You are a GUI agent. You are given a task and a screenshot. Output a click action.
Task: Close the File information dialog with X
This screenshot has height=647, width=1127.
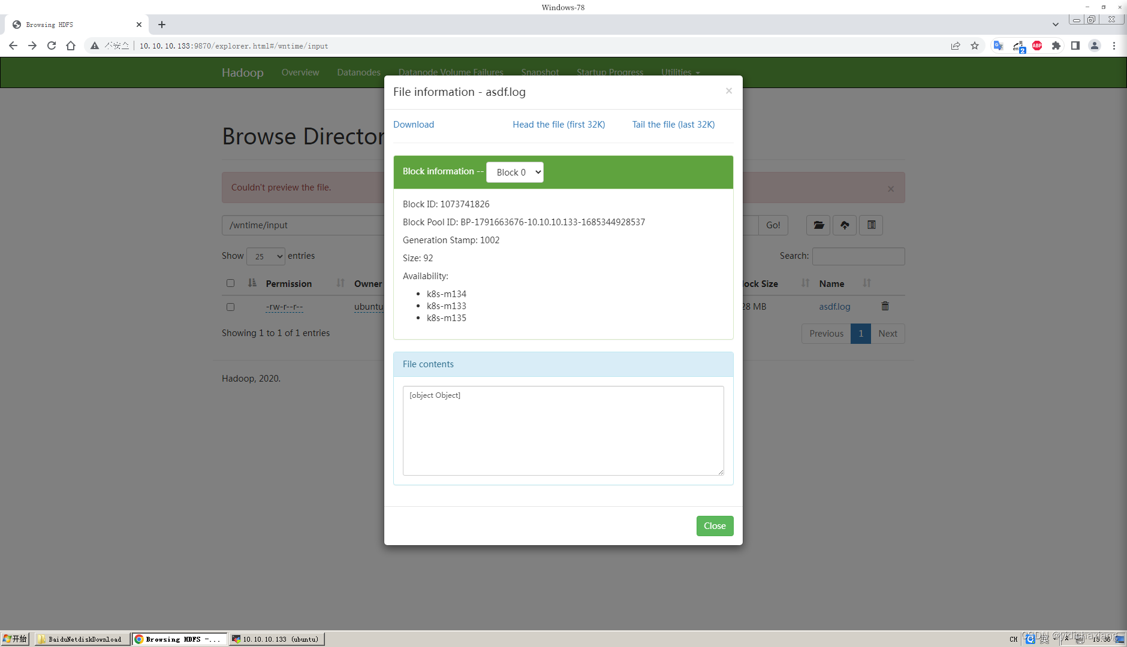[x=729, y=90]
